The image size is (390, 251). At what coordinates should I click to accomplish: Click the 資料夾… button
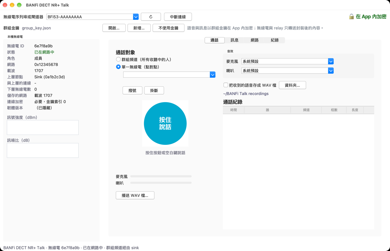point(292,85)
